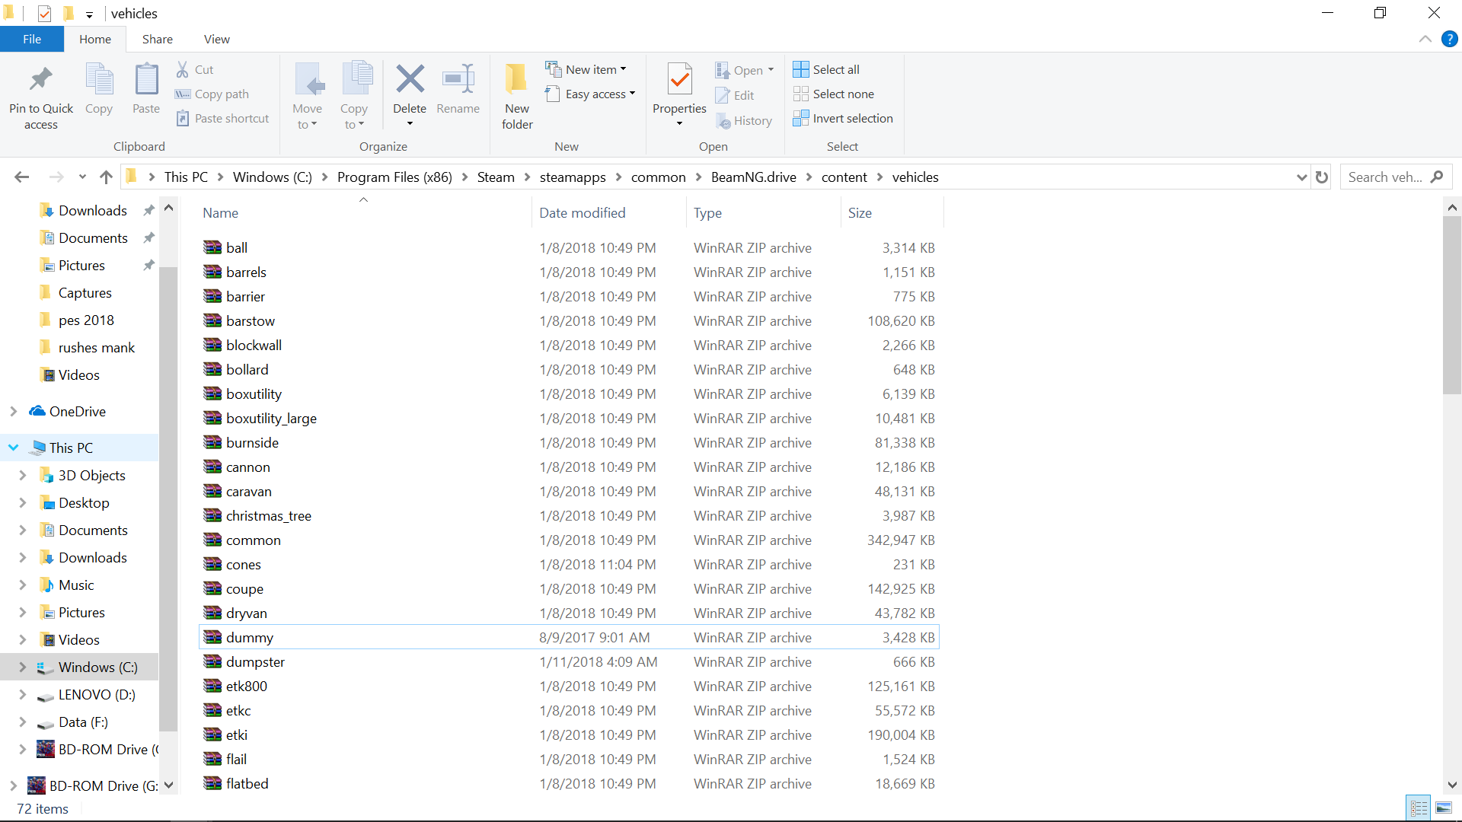Click Paste shortcut command
This screenshot has height=822, width=1462.
pyautogui.click(x=222, y=118)
